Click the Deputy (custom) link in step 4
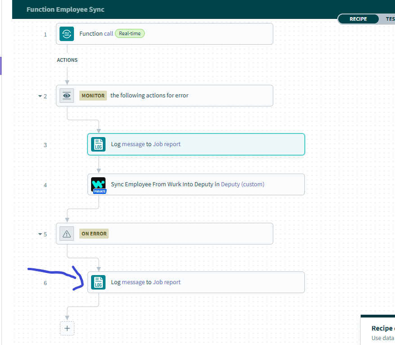Viewport: 395px width, 345px height. tap(243, 184)
